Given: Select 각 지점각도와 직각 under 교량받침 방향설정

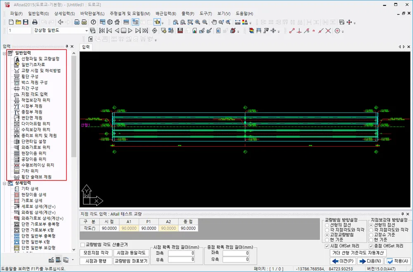Looking at the screenshot, I should pos(327,230).
